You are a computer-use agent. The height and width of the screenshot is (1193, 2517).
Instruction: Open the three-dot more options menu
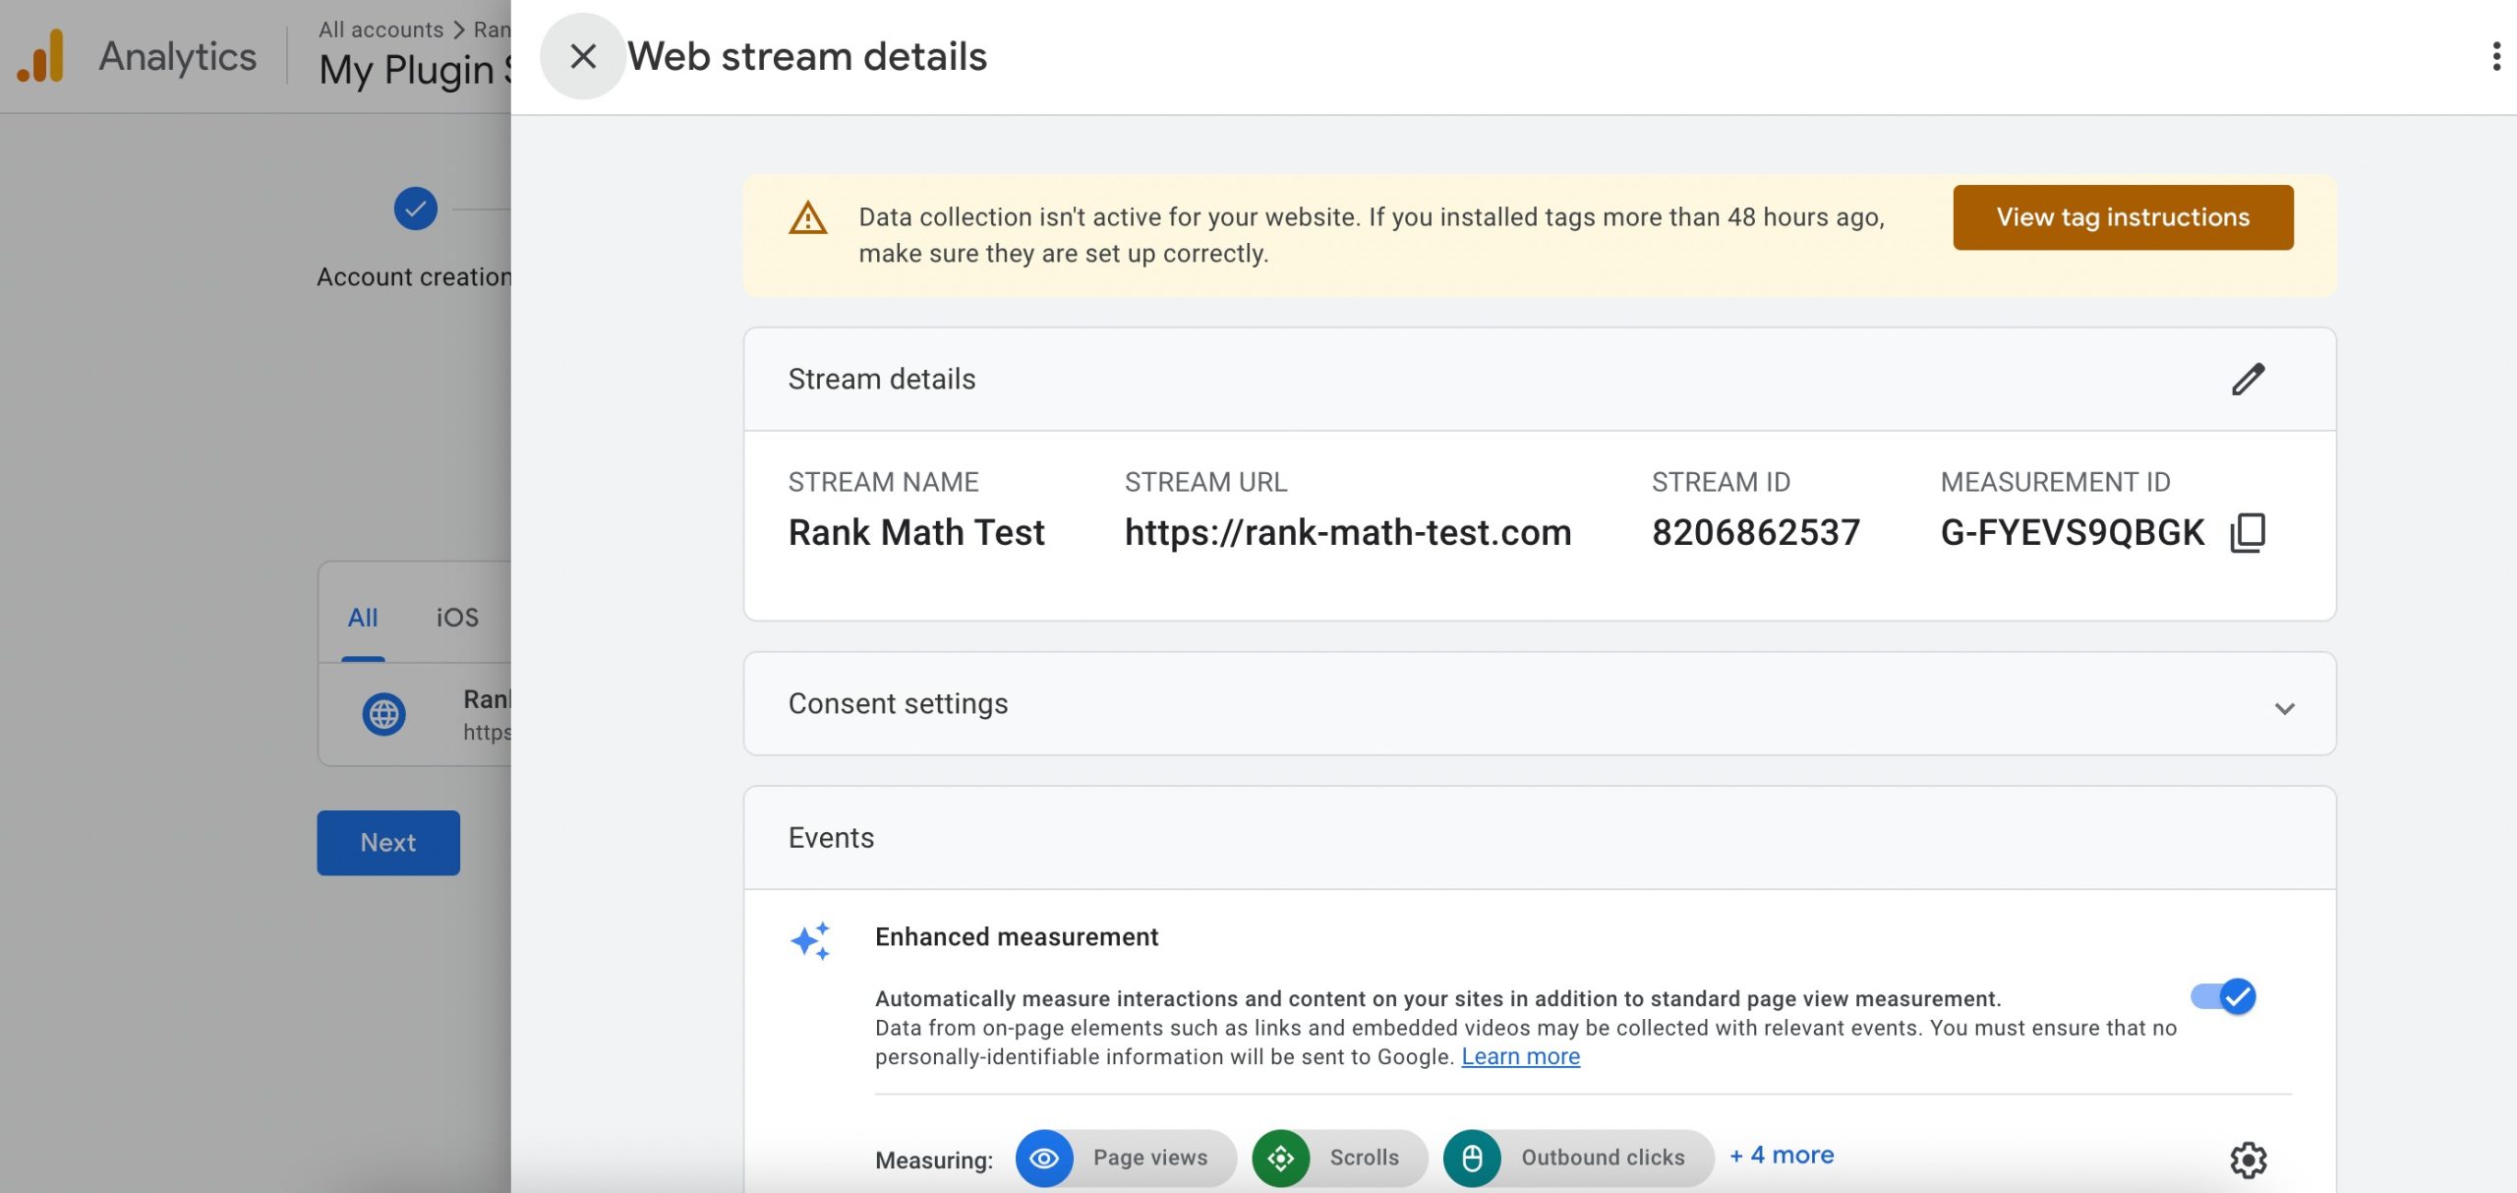[x=2496, y=56]
